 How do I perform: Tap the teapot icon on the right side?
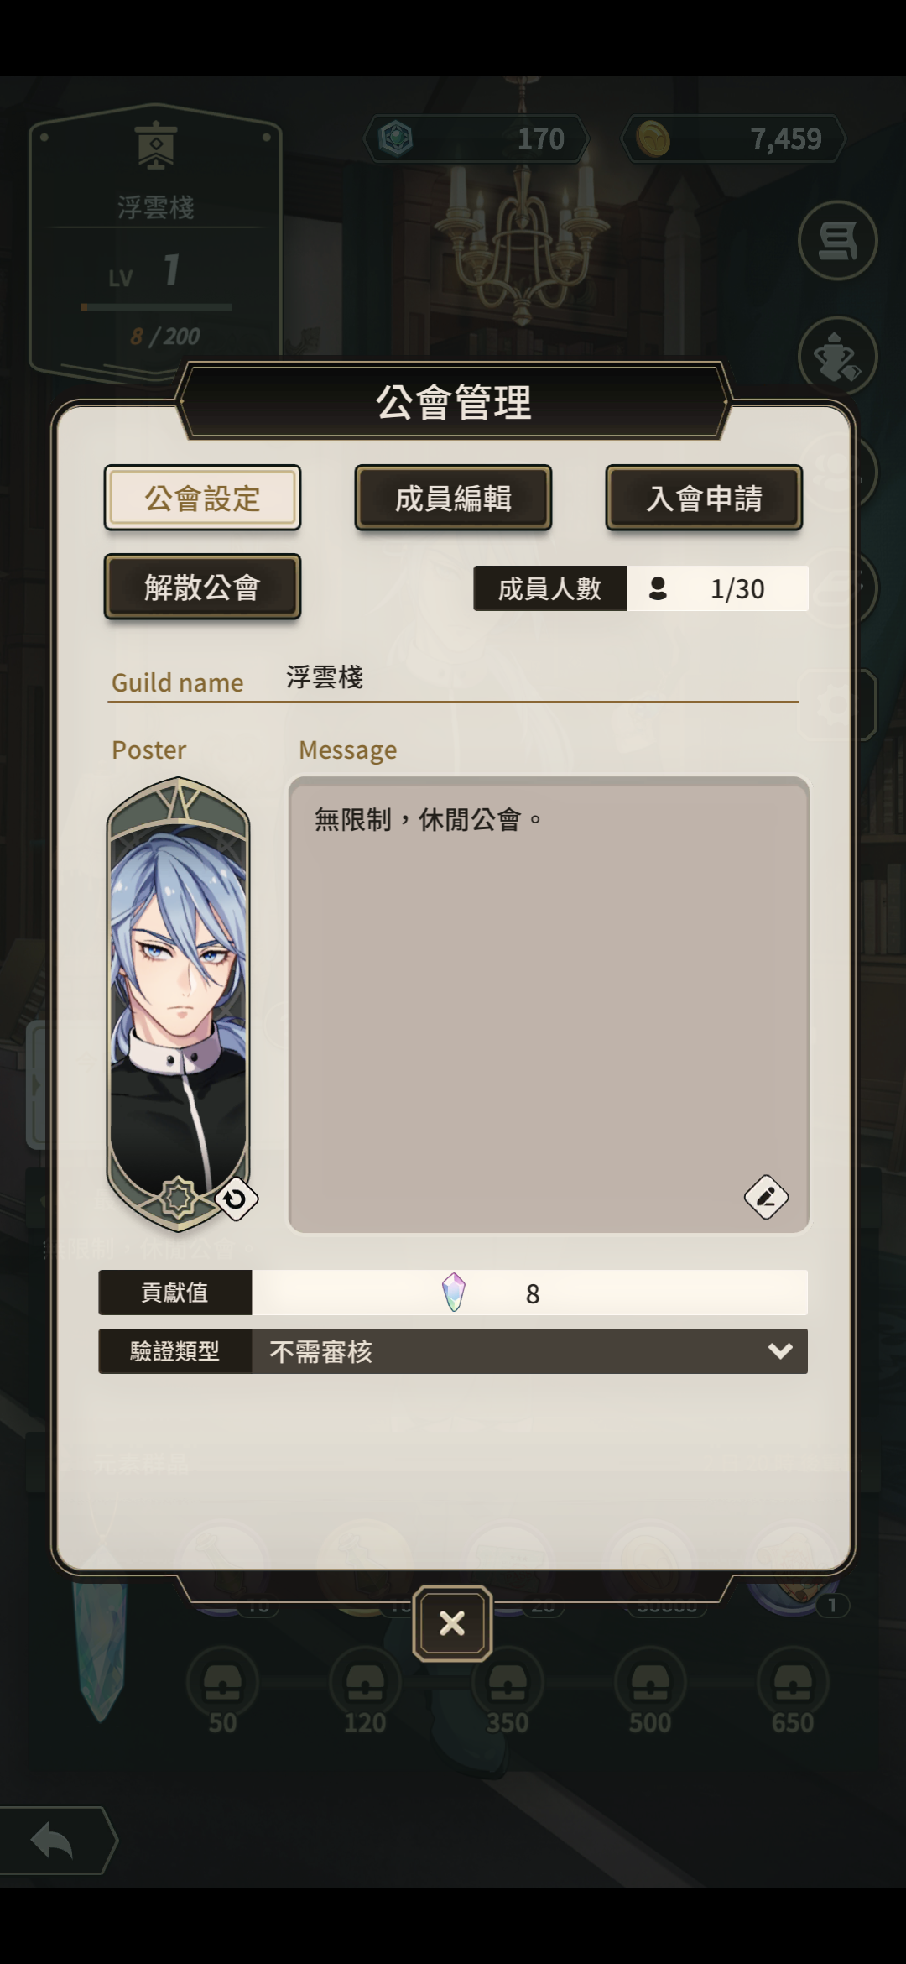pyautogui.click(x=837, y=357)
